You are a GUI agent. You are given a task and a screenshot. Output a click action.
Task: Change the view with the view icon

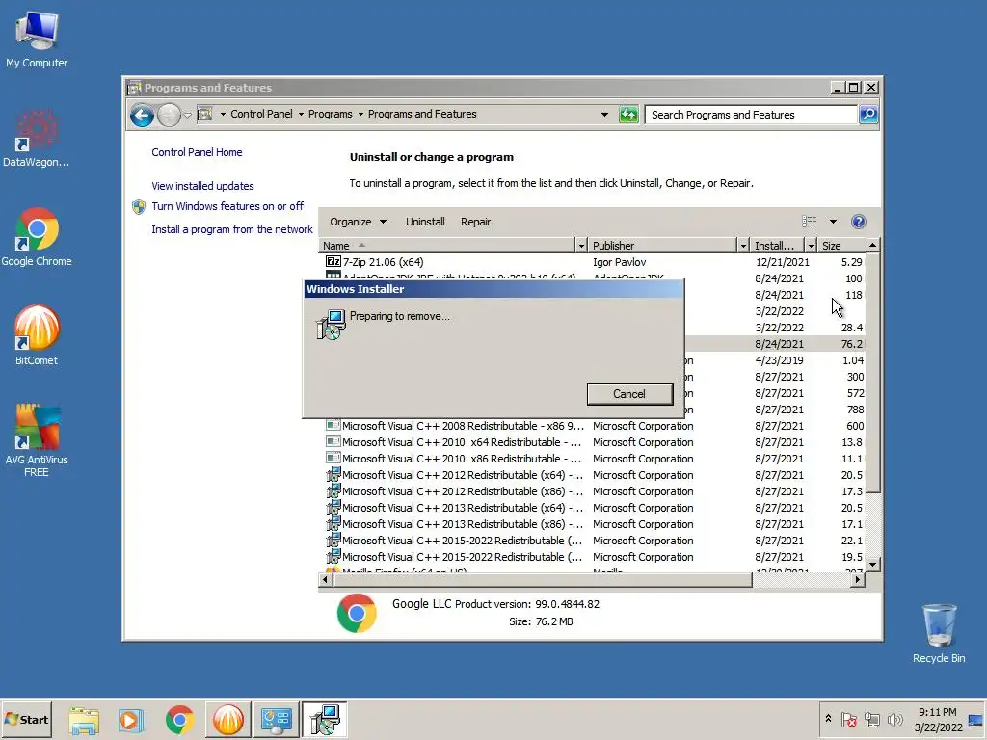click(809, 222)
